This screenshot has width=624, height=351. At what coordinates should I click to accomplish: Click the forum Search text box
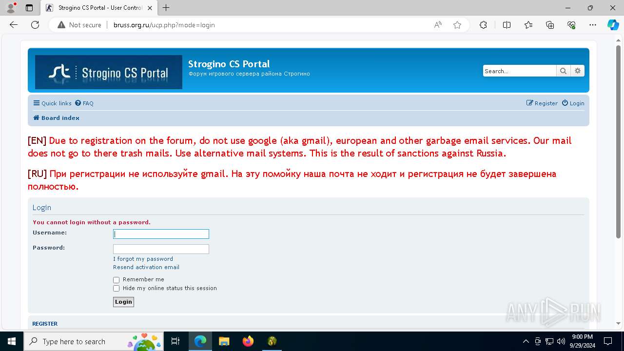519,71
